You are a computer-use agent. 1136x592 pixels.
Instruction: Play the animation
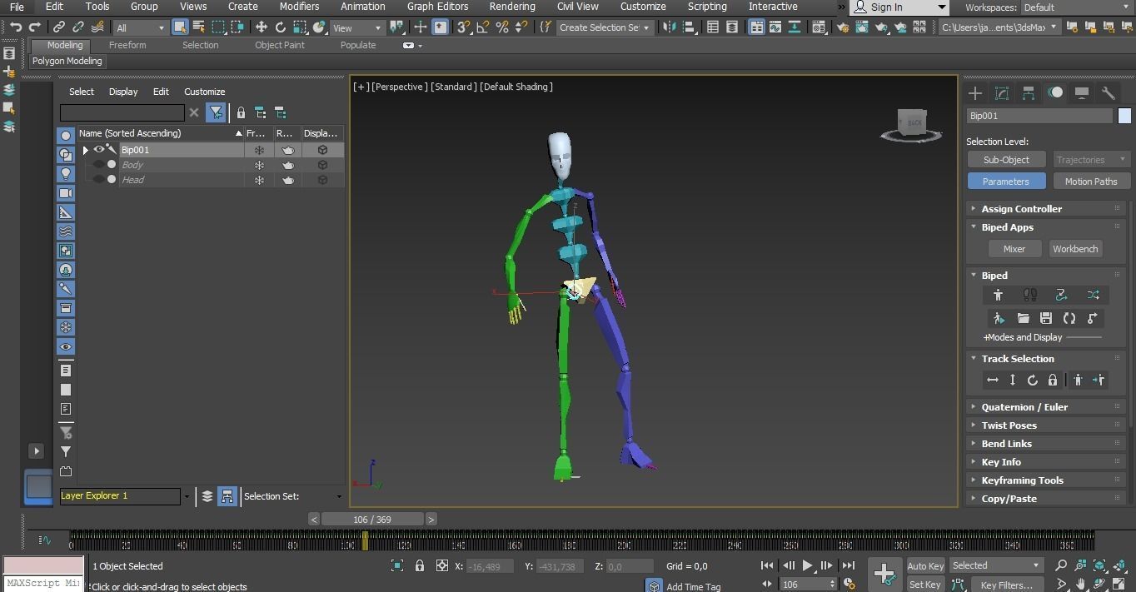(x=807, y=565)
